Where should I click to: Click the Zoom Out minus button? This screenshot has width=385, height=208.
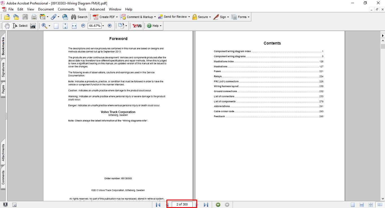click(x=83, y=26)
